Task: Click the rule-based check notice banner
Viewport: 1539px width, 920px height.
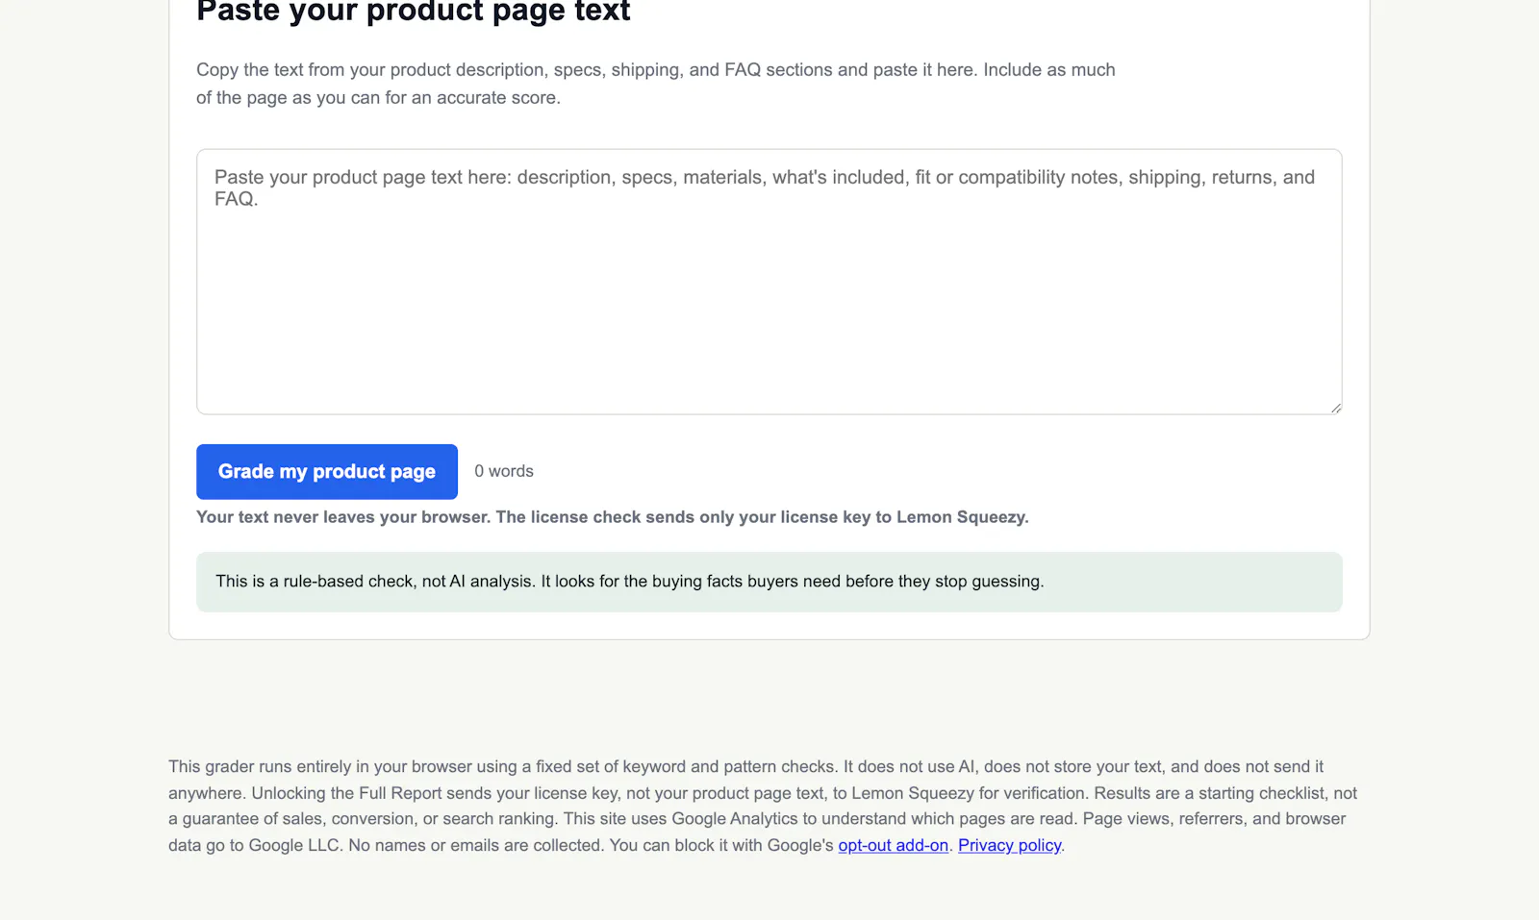Action: pyautogui.click(x=769, y=582)
